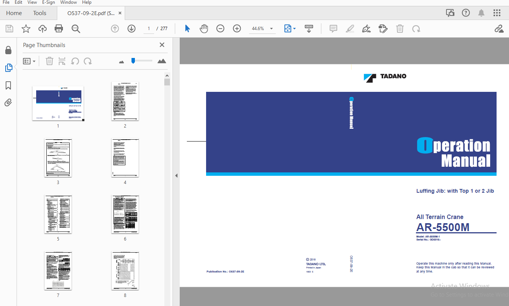Delete the selected thumbnail pages via trash icon

(x=49, y=61)
